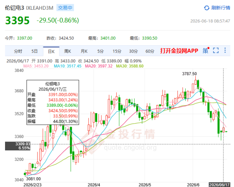The image size is (234, 187).
Task: Click the tooltip 开盘 3391.00(0.00%) row
Action: pyautogui.click(x=53, y=95)
